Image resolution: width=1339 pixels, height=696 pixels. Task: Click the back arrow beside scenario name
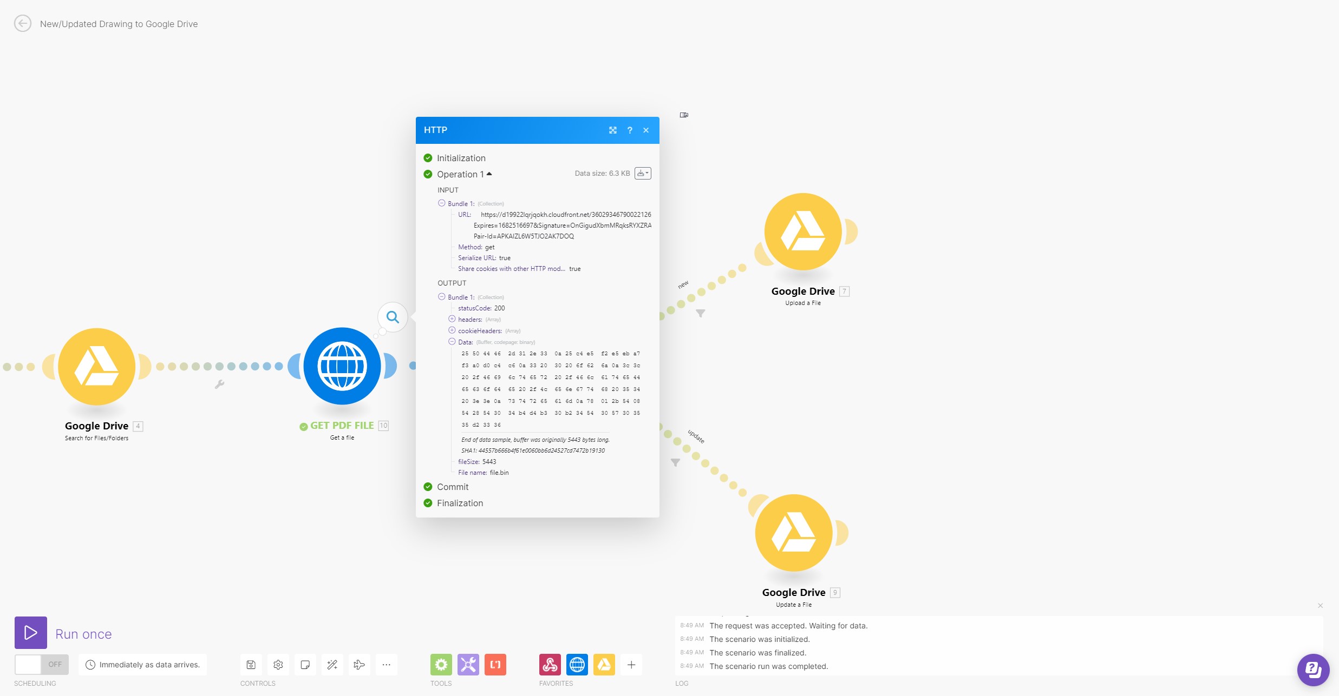[23, 24]
